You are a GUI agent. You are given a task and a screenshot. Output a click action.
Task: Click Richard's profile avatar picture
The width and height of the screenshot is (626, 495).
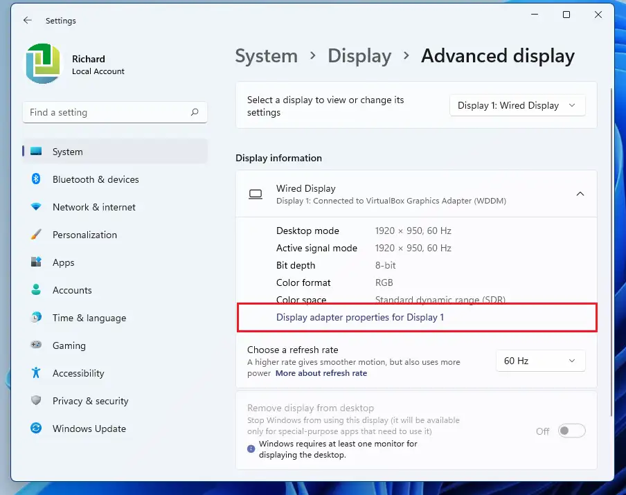click(43, 64)
